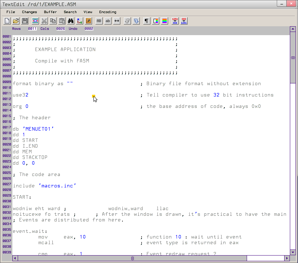This screenshot has height=263, width=298.
Task: Click the open folder icon in toolbar
Action: tap(16, 21)
